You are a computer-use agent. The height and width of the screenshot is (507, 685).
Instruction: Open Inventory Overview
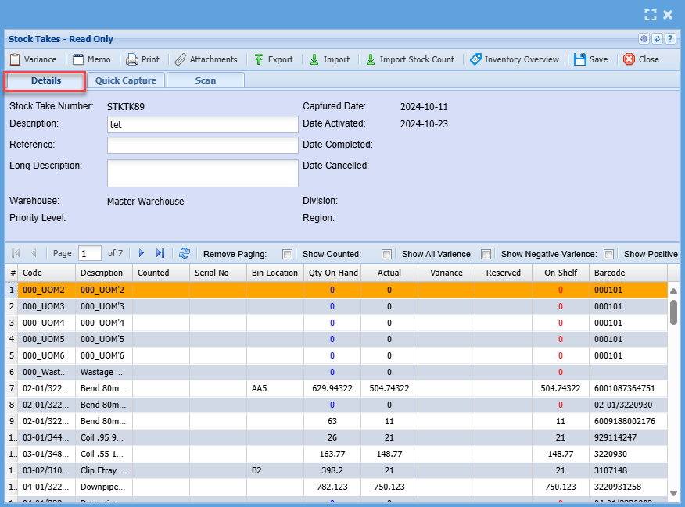pos(515,59)
